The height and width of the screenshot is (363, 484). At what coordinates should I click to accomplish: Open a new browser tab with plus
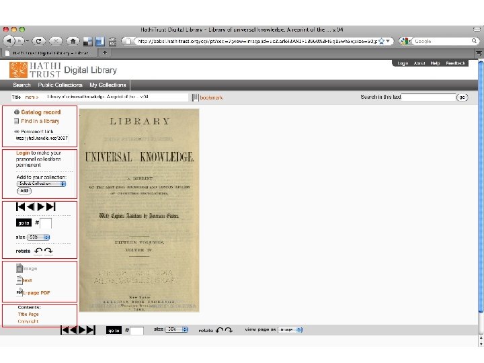[105, 53]
